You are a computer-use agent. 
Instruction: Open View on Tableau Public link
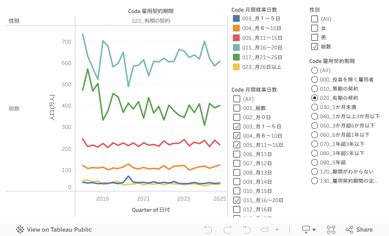tap(59, 230)
